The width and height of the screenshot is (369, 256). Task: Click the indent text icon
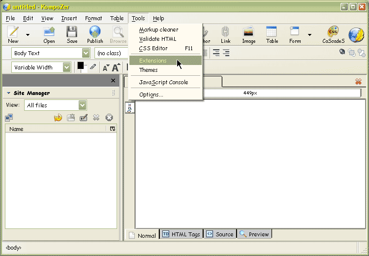click(x=226, y=53)
